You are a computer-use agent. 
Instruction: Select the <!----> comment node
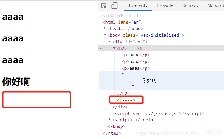(126, 100)
